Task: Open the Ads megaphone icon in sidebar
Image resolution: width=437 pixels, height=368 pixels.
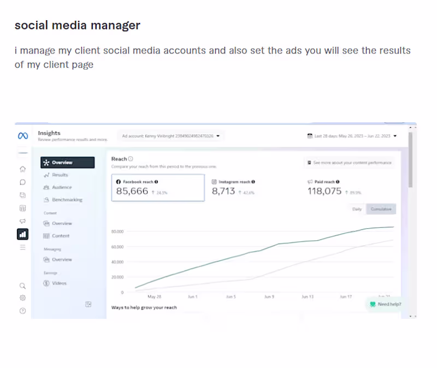Action: tap(22, 221)
